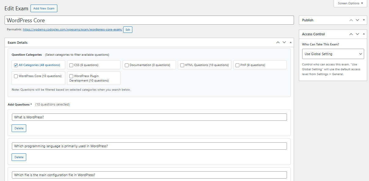This screenshot has width=369, height=181.
Task: Open the exam permalink URL
Action: [x=73, y=30]
